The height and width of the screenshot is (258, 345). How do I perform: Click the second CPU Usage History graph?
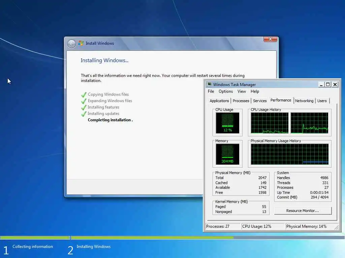[x=309, y=123]
